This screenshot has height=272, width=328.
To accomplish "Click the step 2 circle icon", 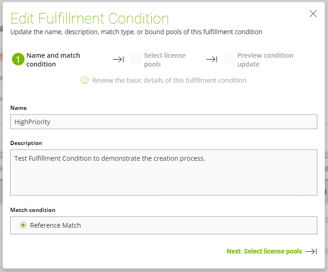I will click(136, 60).
